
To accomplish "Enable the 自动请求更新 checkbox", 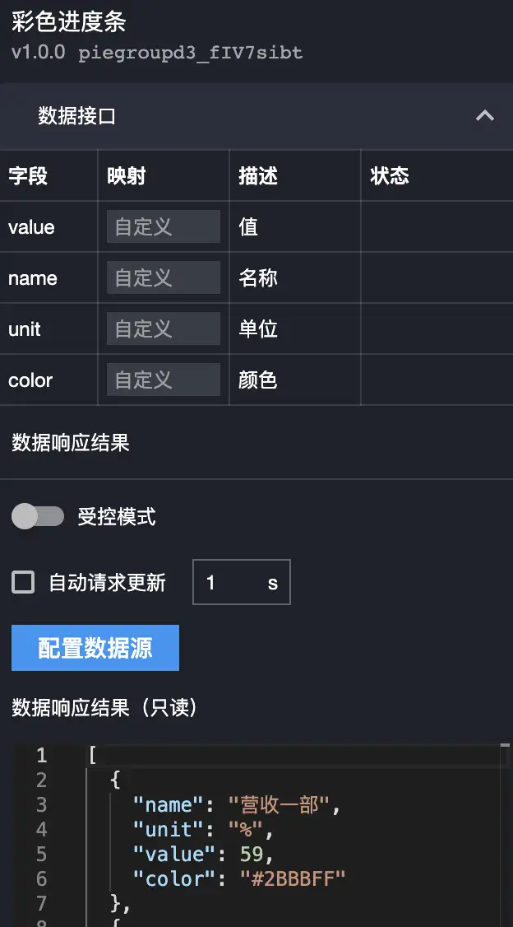I will point(23,583).
